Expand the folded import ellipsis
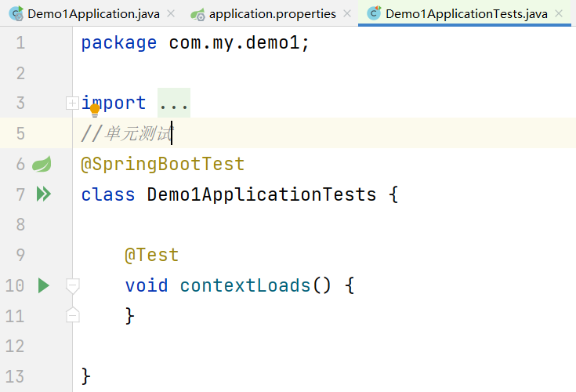The height and width of the screenshot is (392, 576). [173, 103]
